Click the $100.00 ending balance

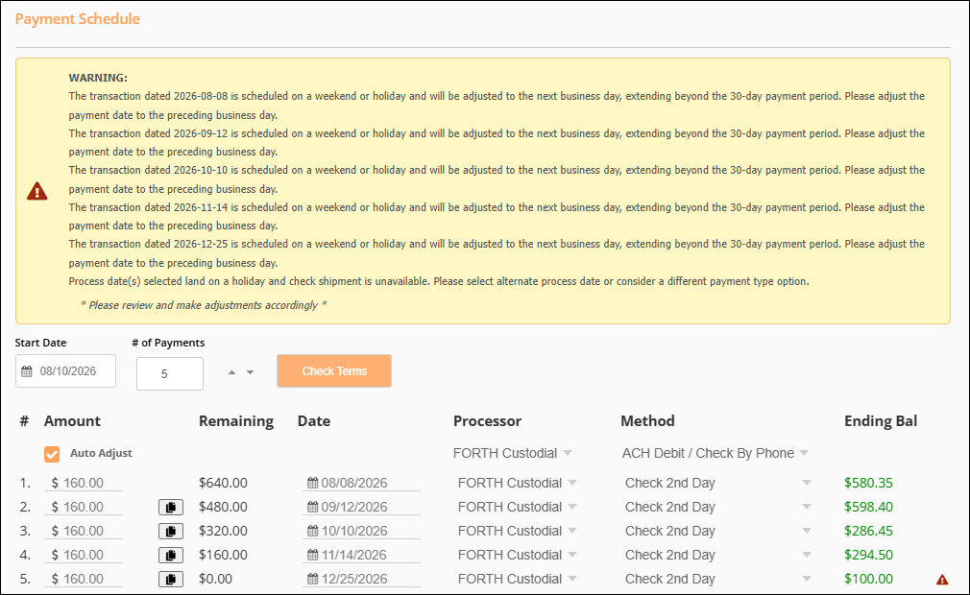coord(868,579)
